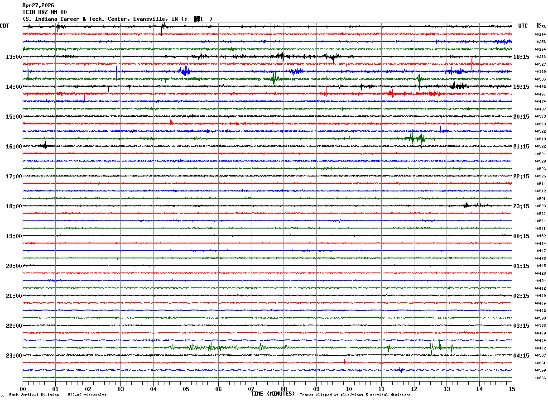Click the DC value 40387
This screenshot has height=401, width=548.
[x=540, y=355]
